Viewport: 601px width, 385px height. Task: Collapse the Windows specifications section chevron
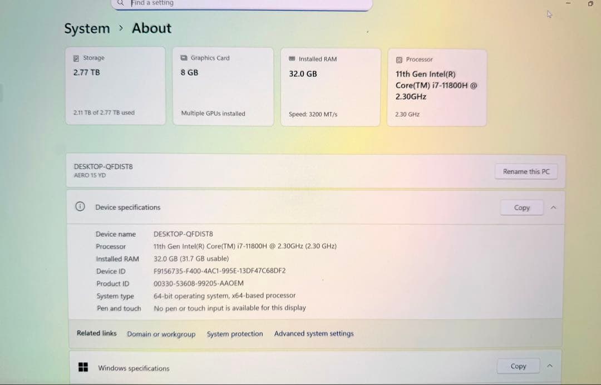click(x=550, y=366)
